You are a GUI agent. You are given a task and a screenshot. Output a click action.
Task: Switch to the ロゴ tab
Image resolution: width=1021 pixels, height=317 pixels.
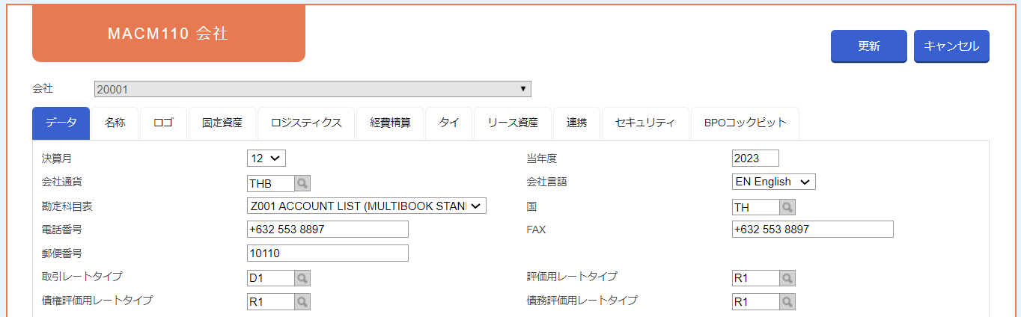click(163, 123)
